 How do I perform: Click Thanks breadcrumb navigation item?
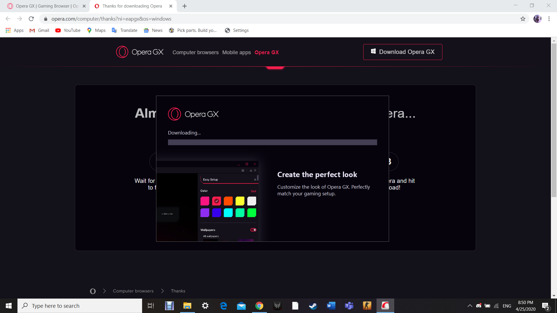pyautogui.click(x=178, y=290)
